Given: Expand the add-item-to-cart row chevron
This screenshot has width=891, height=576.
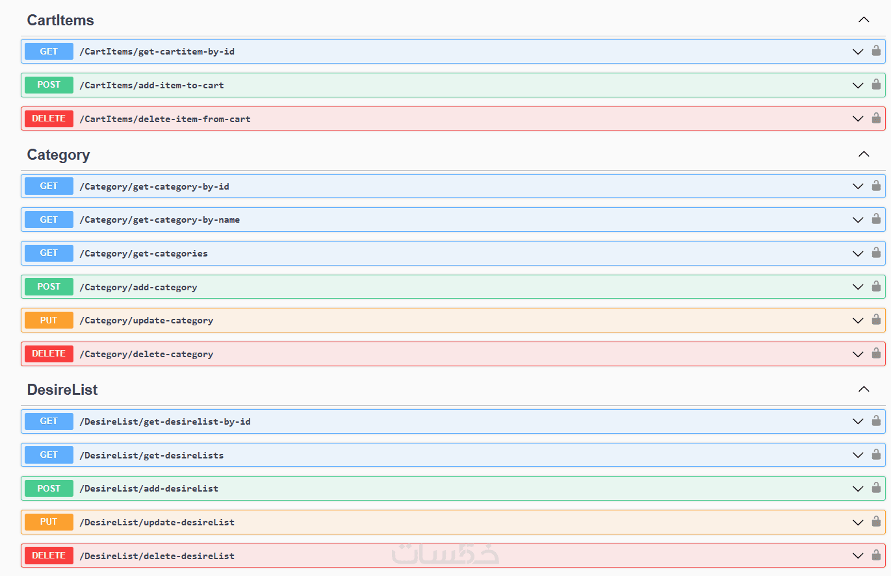Looking at the screenshot, I should (x=858, y=85).
